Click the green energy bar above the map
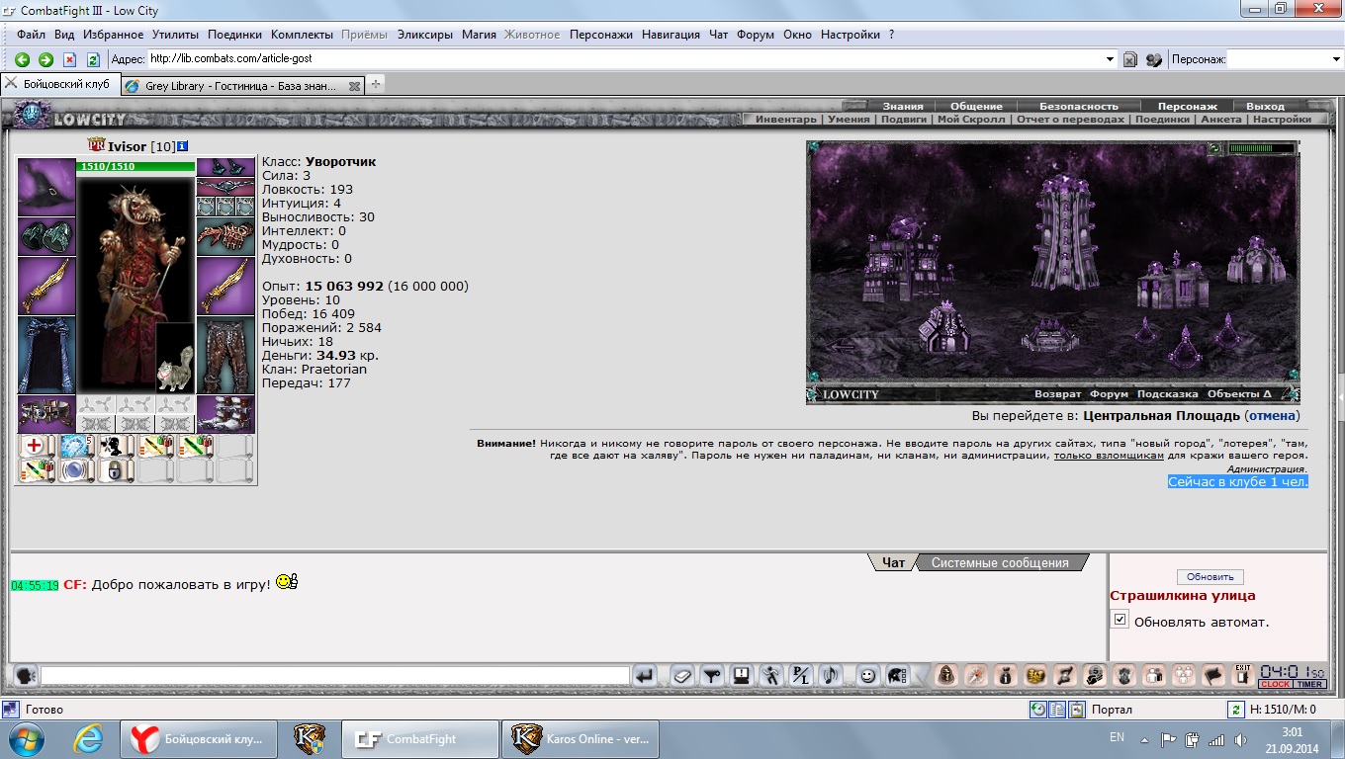Viewport: 1345px width, 759px height. (x=1260, y=148)
